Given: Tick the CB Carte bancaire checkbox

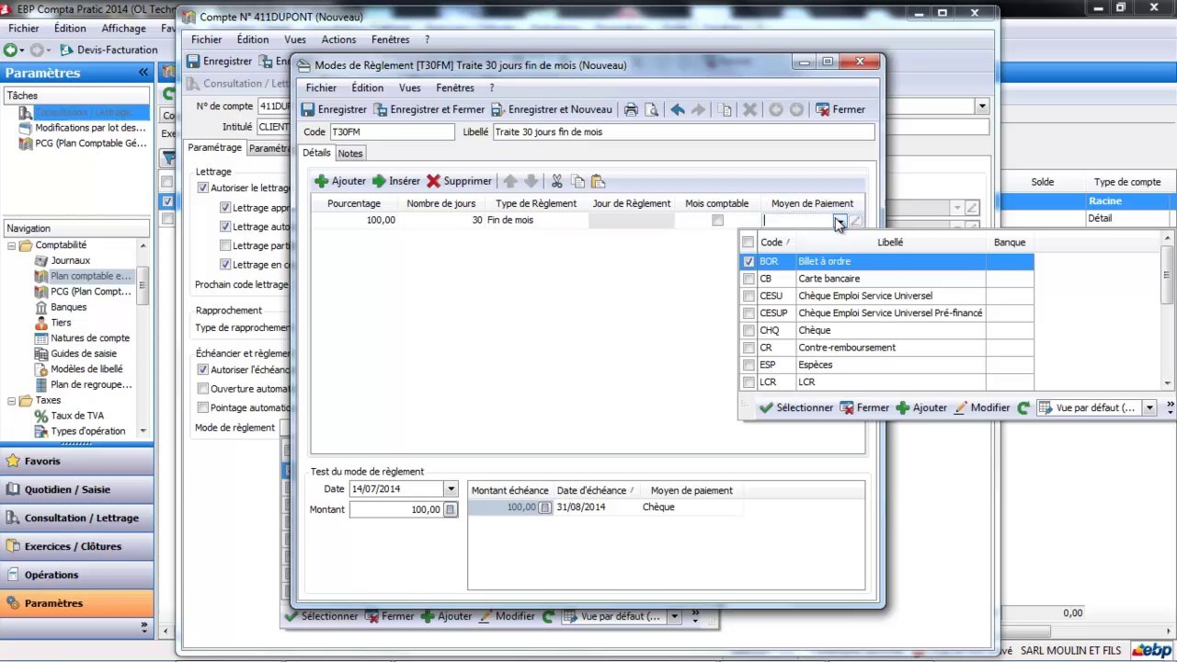Looking at the screenshot, I should click(x=748, y=279).
